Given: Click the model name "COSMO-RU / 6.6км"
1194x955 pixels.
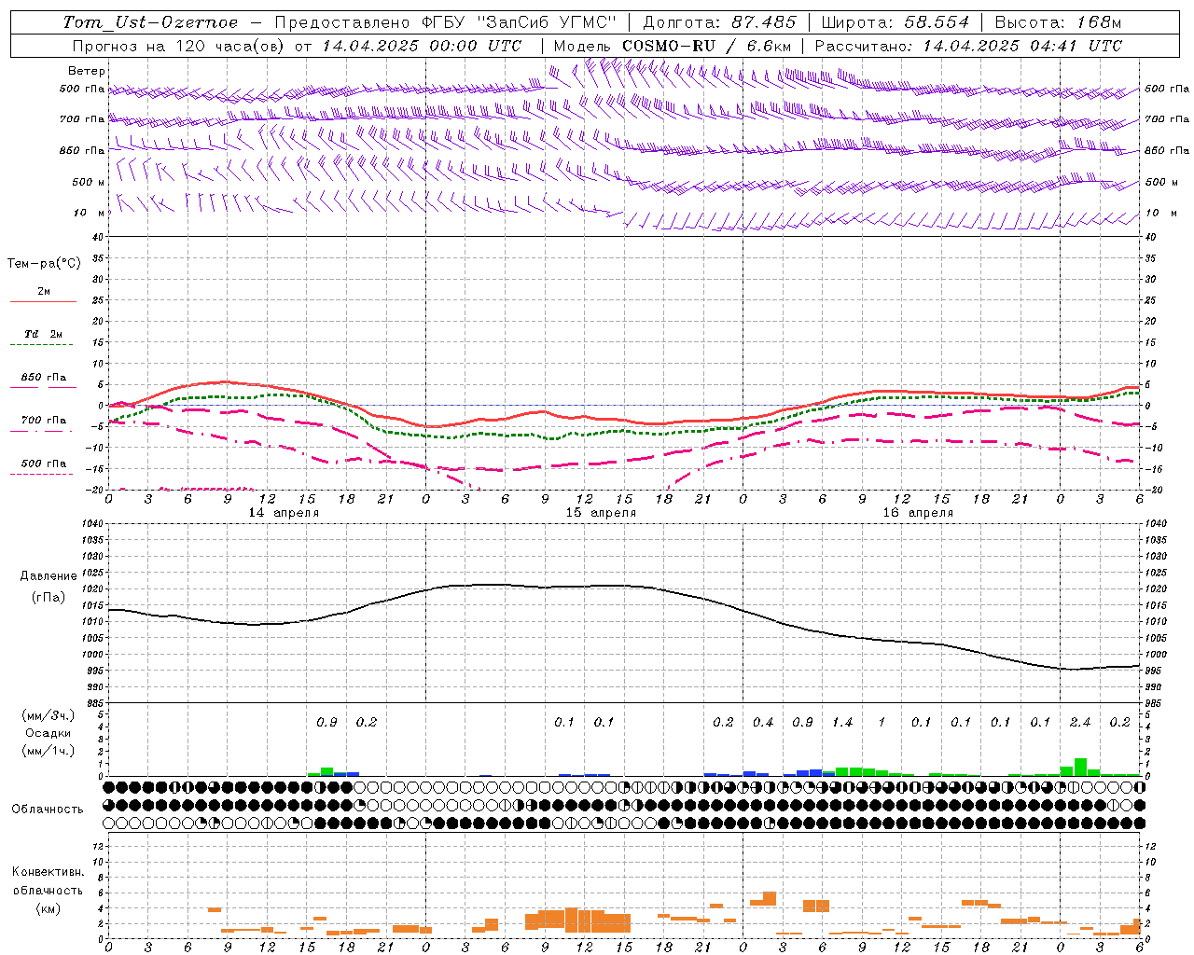Looking at the screenshot, I should point(707,46).
